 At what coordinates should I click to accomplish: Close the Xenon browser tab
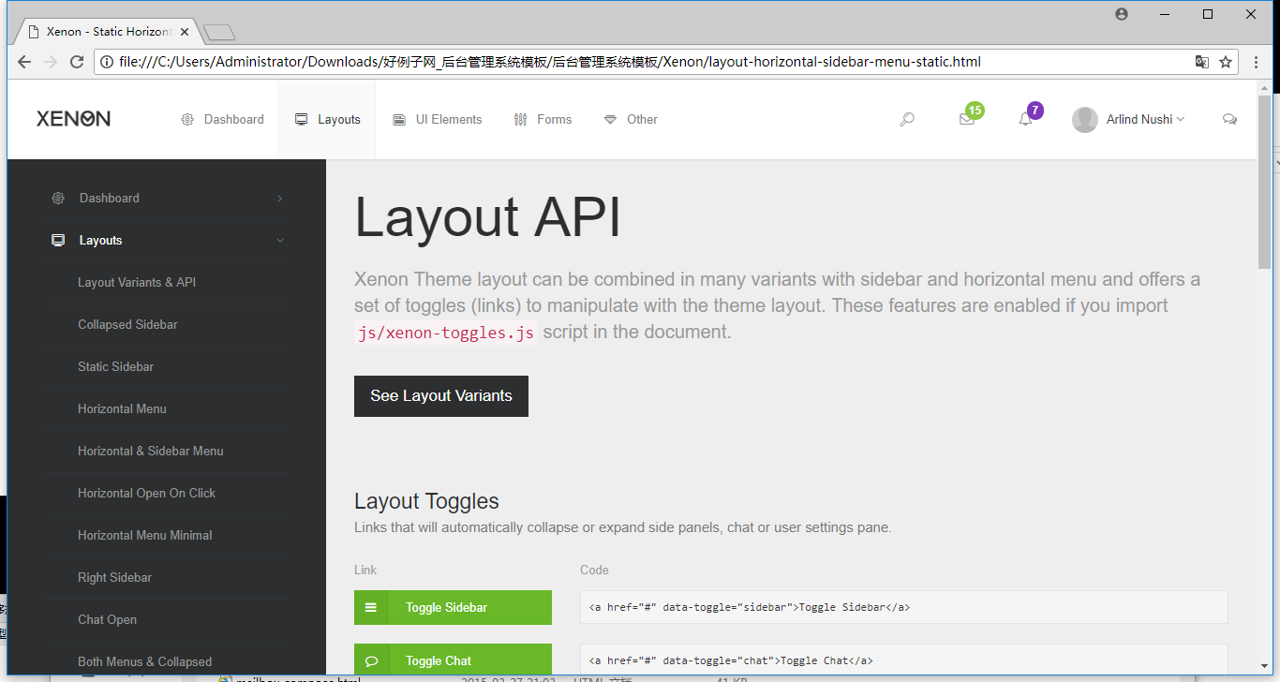click(185, 32)
